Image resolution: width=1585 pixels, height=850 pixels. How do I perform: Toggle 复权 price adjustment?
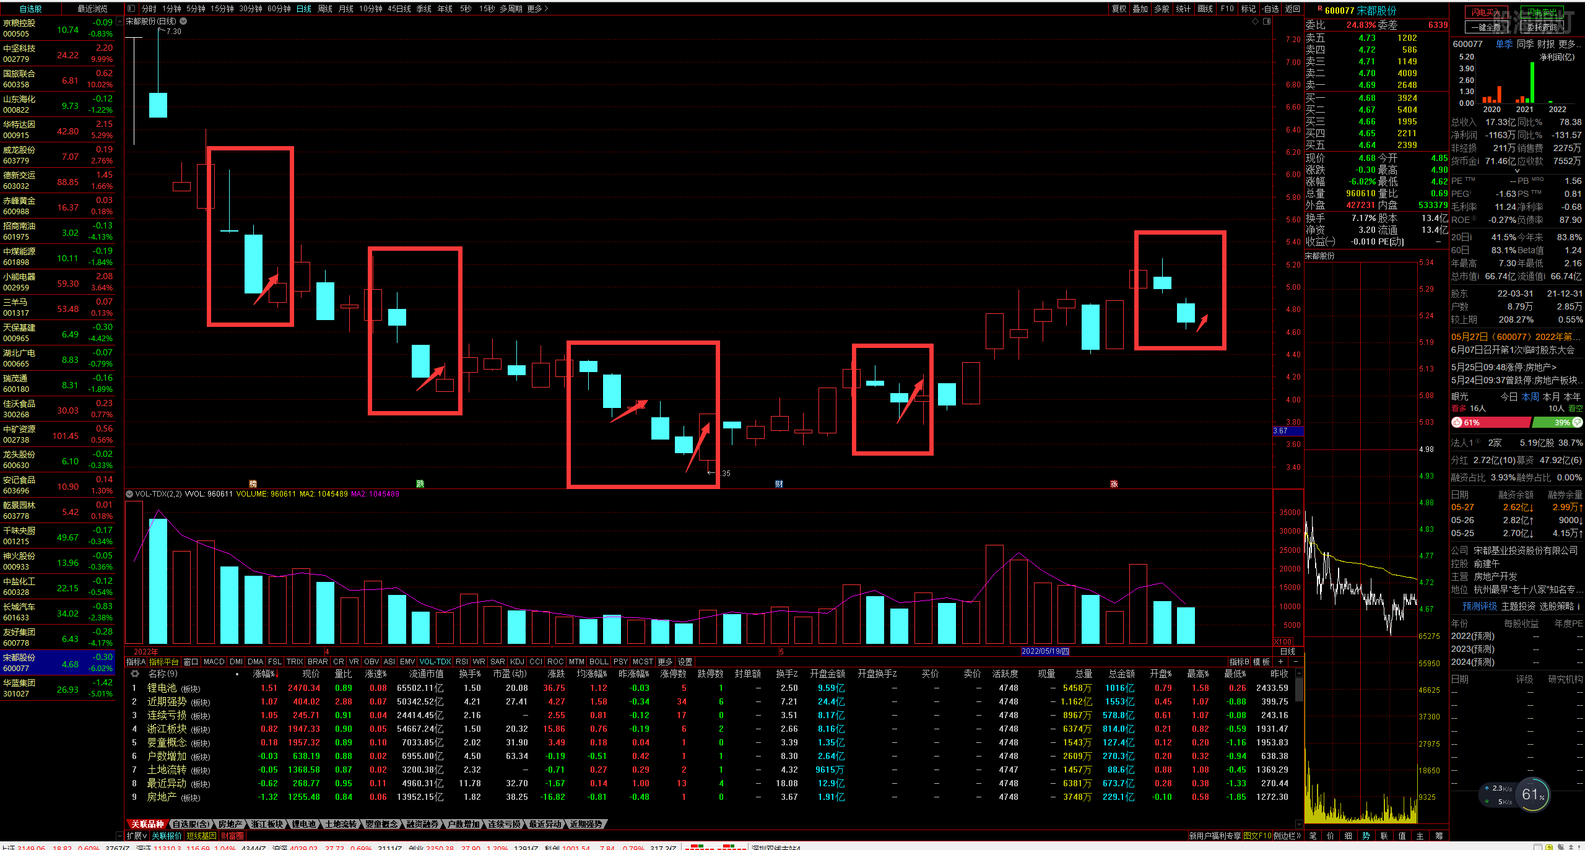coord(1119,9)
